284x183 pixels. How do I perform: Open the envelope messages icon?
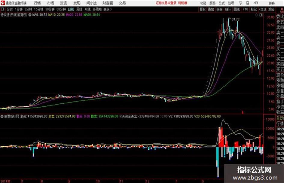click(256, 3)
